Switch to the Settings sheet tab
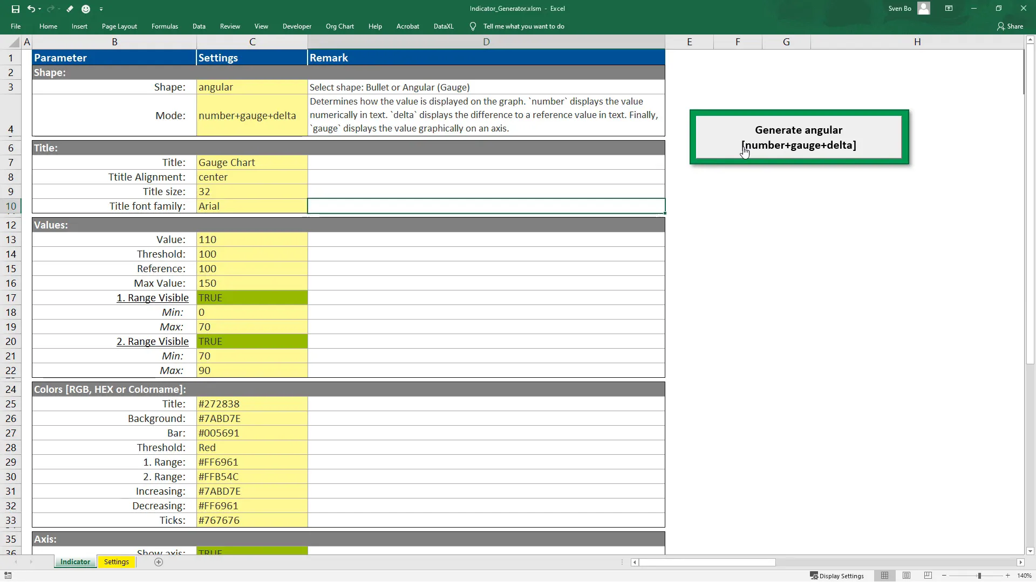Image resolution: width=1036 pixels, height=582 pixels. (x=116, y=562)
